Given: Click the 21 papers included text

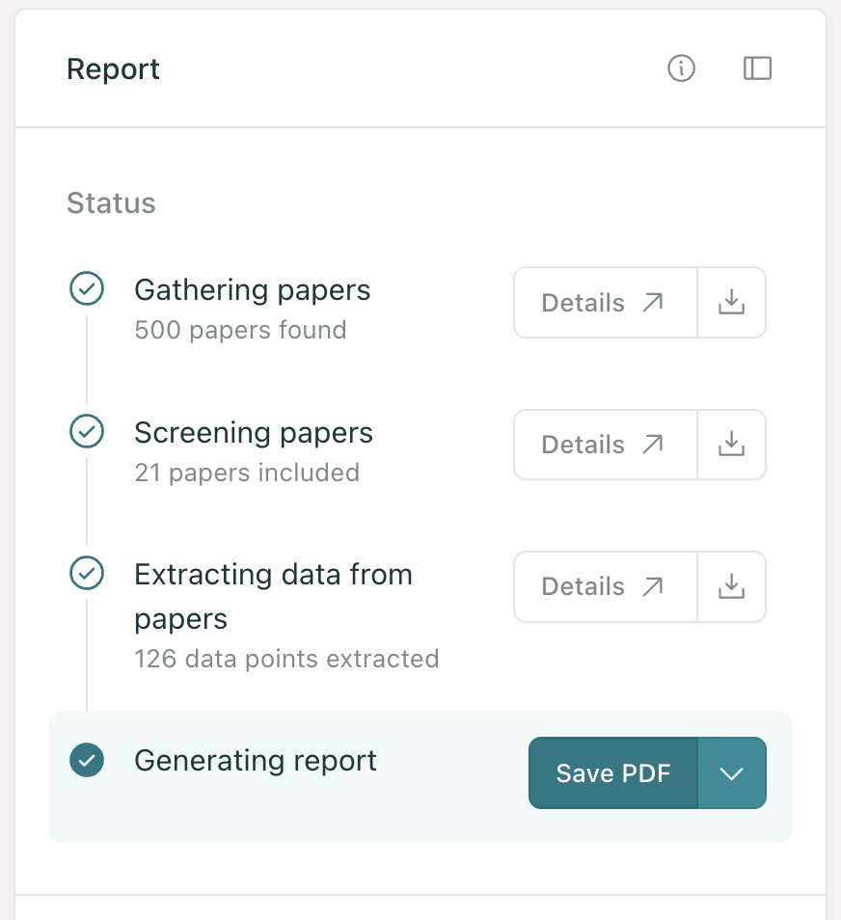Looking at the screenshot, I should tap(247, 473).
